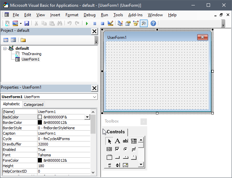Open the Object Browser from the toolbar
This screenshot has width=232, height=178.
pos(136,23)
